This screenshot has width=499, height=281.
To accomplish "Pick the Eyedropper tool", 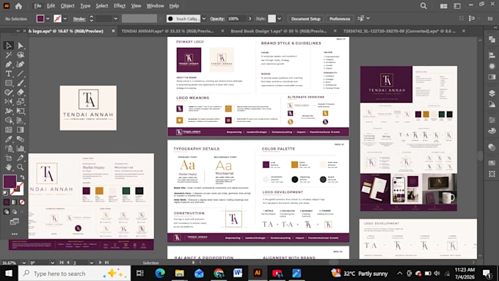I will [9, 139].
